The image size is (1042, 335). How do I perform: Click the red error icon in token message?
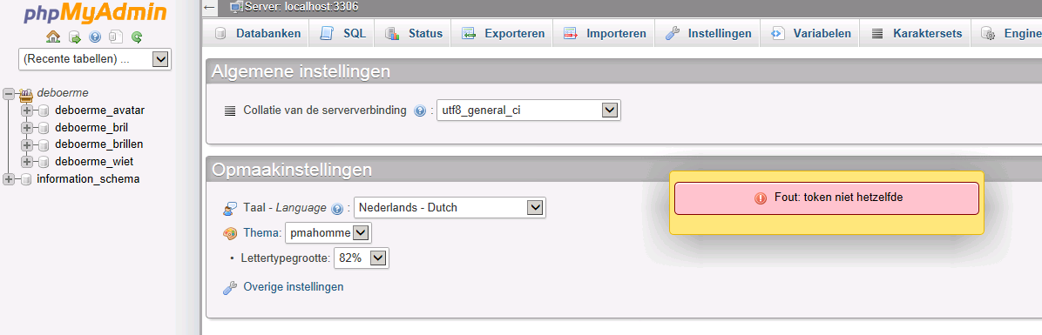(761, 198)
